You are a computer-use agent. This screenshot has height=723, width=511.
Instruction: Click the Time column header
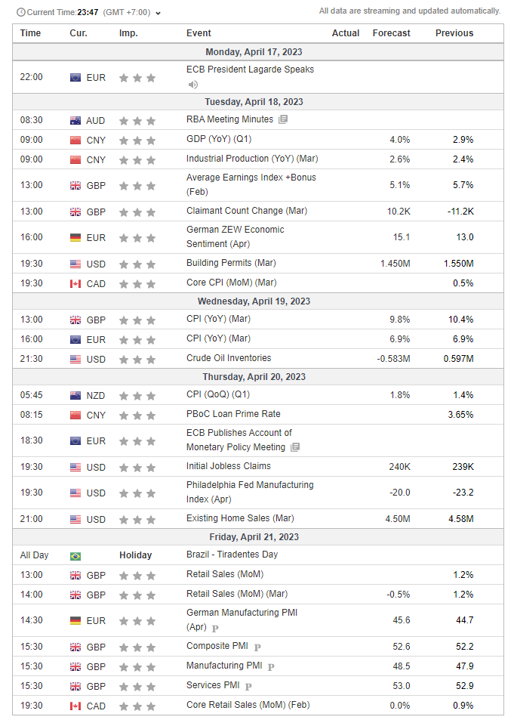tap(30, 33)
